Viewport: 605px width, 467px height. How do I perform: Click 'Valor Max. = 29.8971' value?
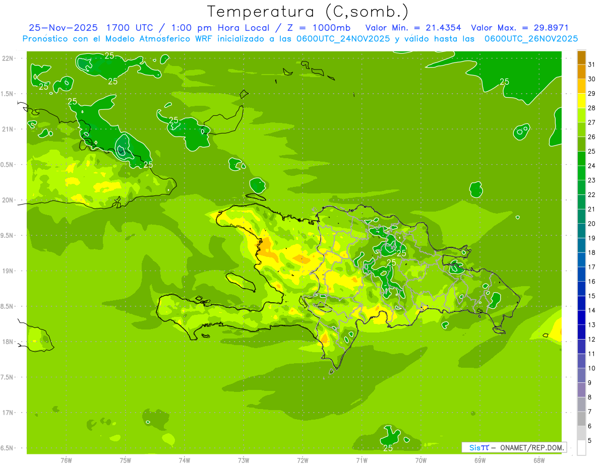coord(520,28)
